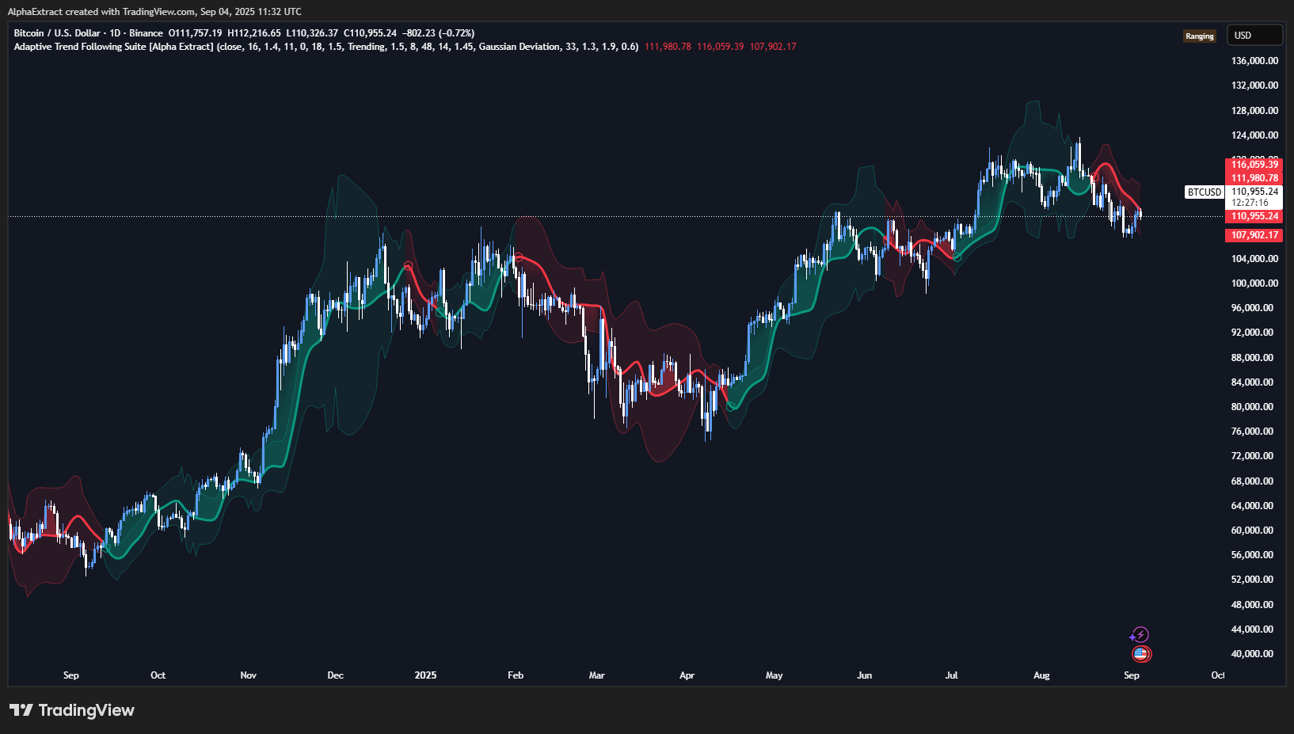The width and height of the screenshot is (1294, 734).
Task: Click the Ranging status label
Action: (x=1199, y=36)
